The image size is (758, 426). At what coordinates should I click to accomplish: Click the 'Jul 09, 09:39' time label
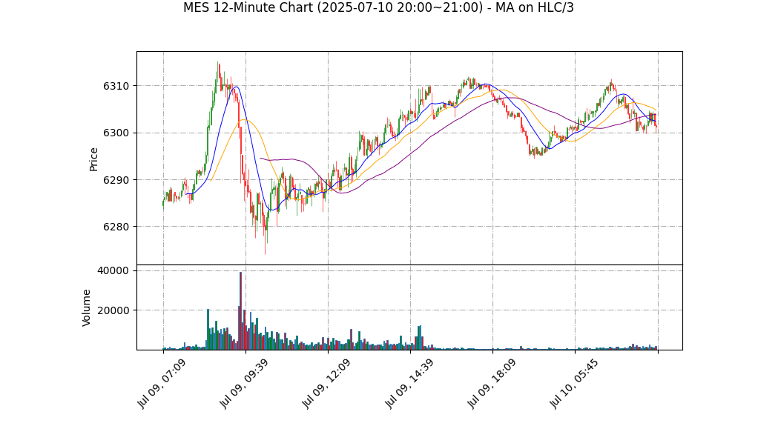[243, 384]
